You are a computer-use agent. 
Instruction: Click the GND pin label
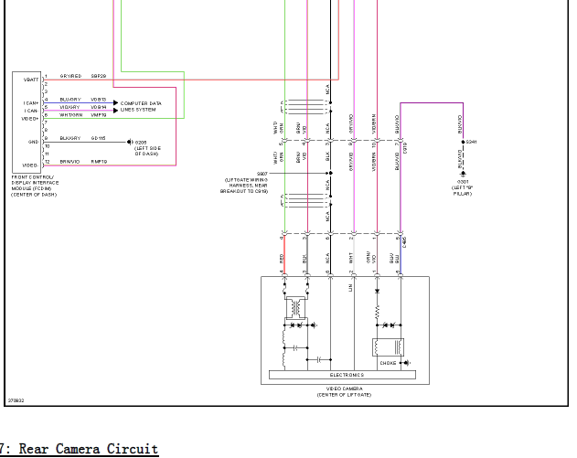34,142
